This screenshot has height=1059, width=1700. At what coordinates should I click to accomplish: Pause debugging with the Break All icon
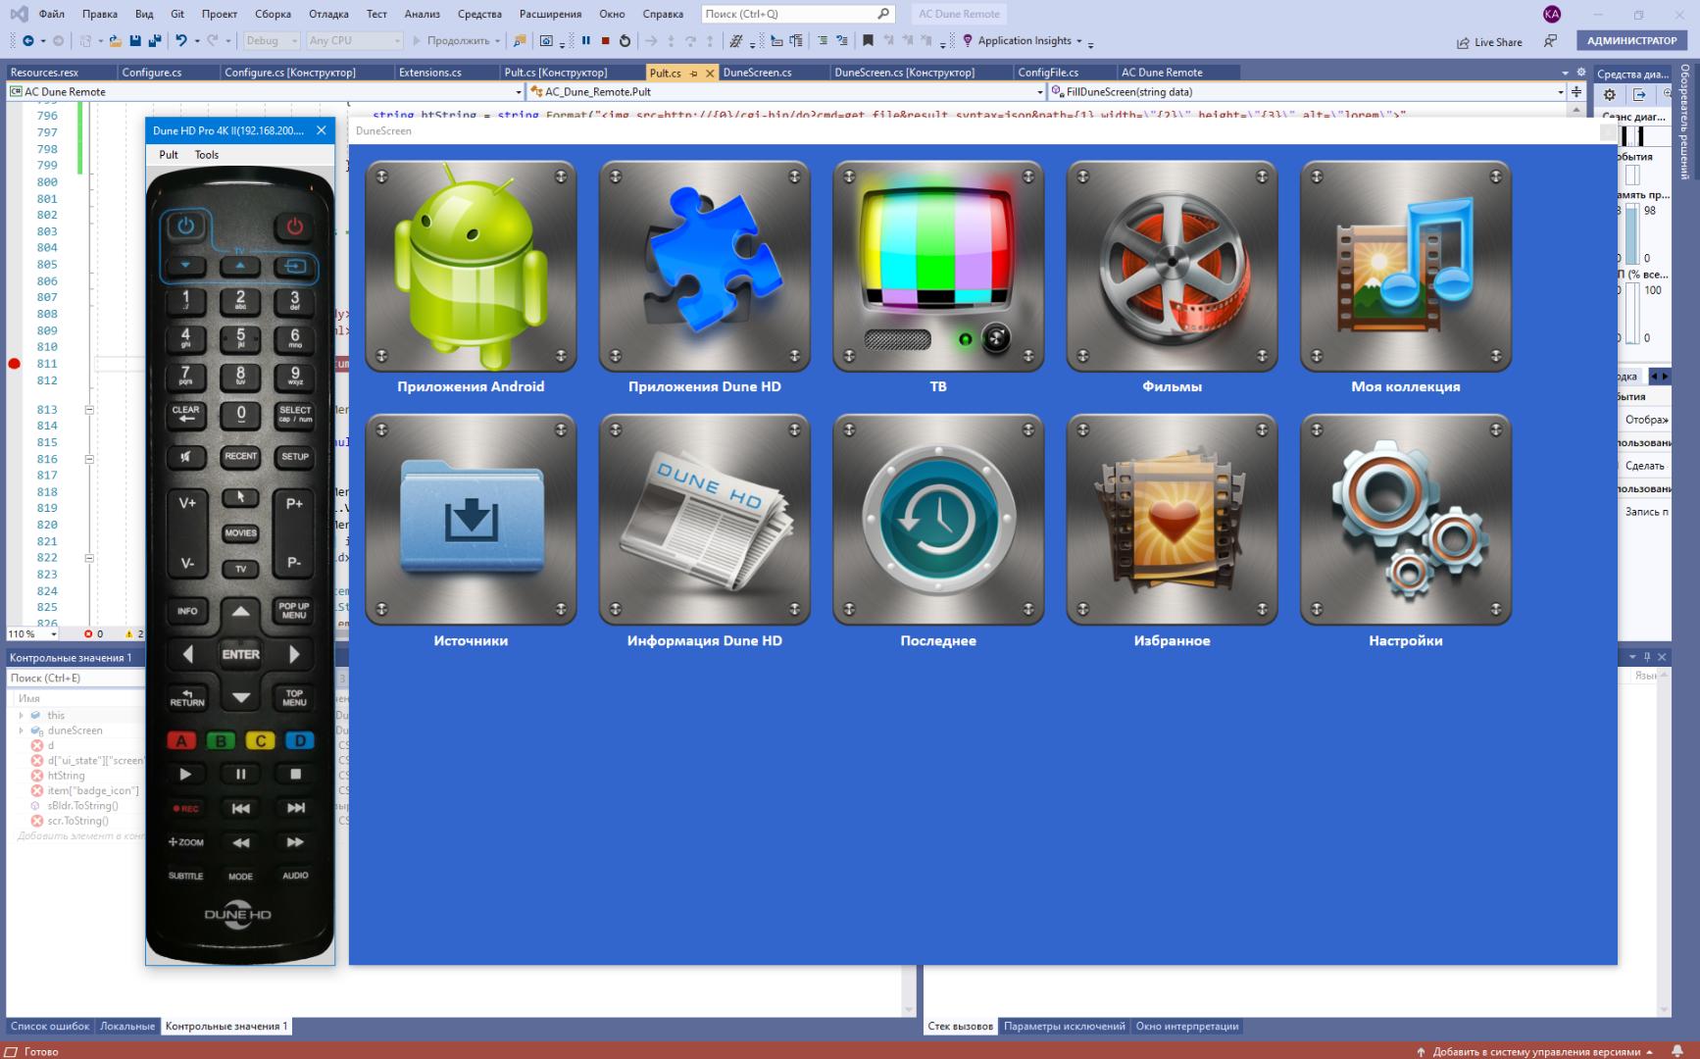pos(586,40)
